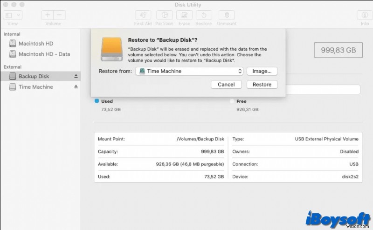Click the Connection USB value
This screenshot has height=230, width=373.
pos(354,164)
